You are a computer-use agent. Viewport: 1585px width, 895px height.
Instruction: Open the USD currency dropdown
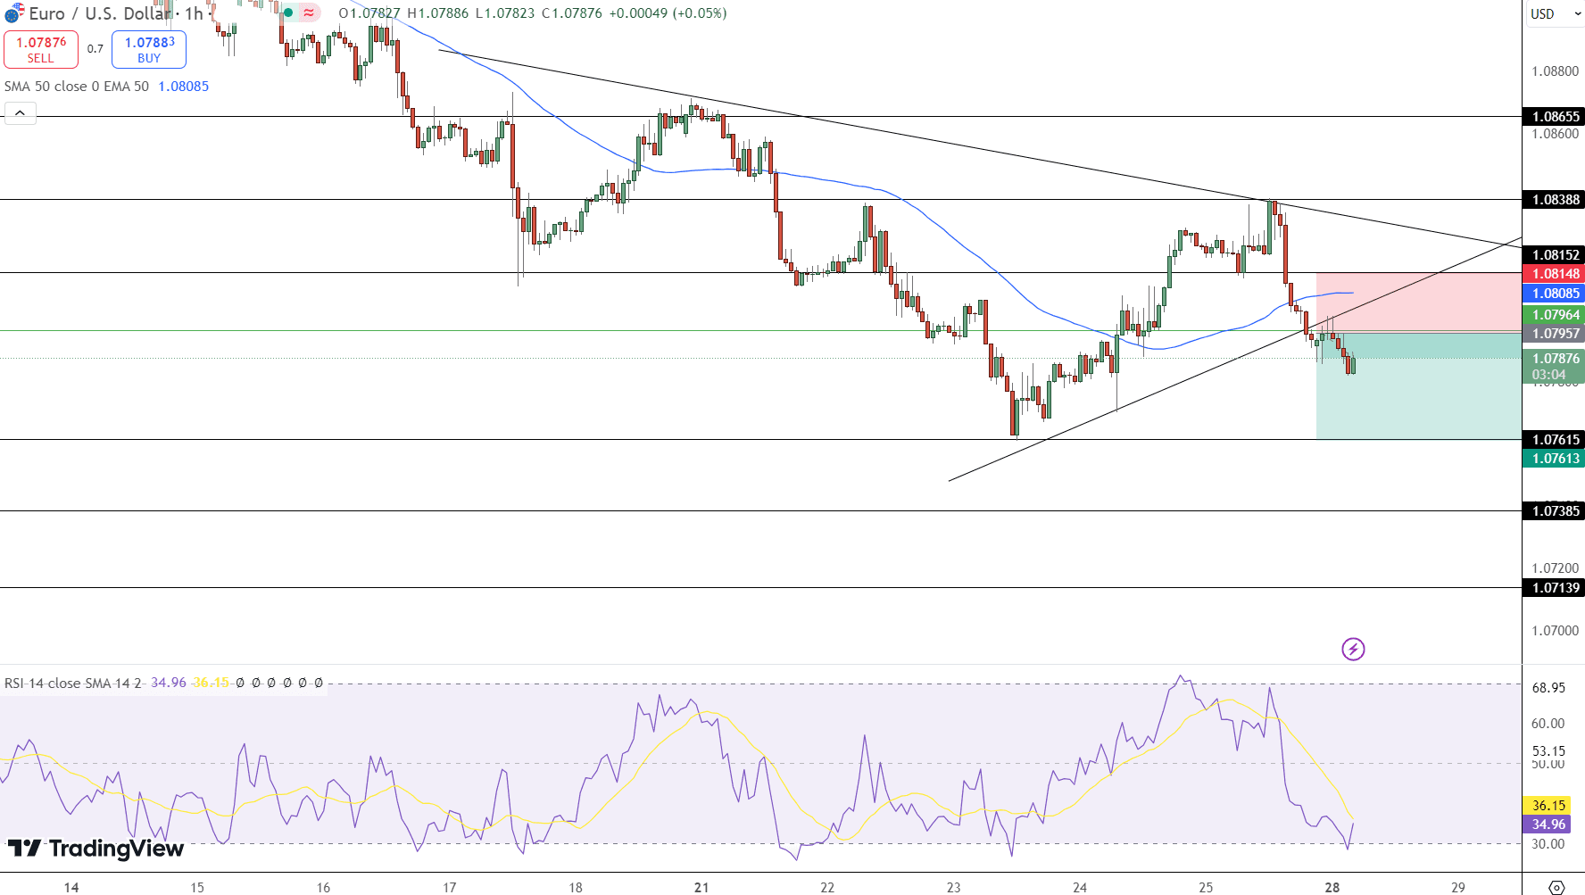pos(1555,13)
